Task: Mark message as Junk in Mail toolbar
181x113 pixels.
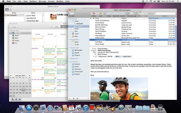Action: pyautogui.click(x=101, y=14)
